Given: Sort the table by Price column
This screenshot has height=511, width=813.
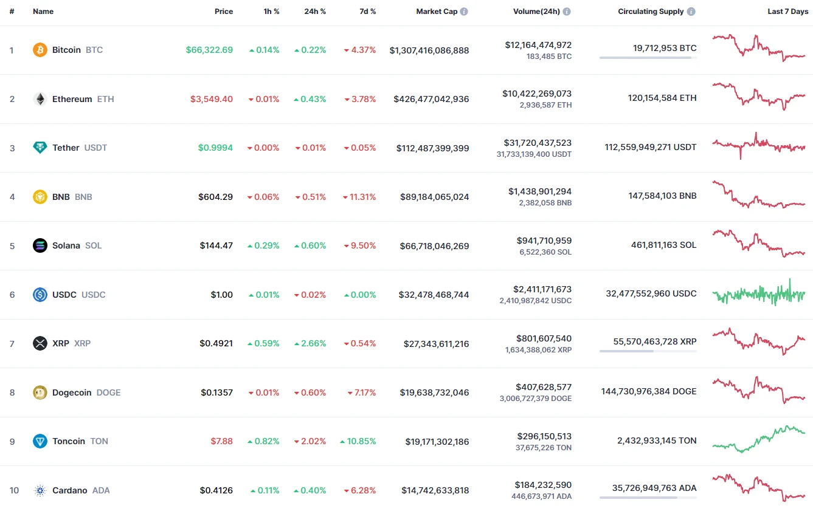Looking at the screenshot, I should 224,12.
